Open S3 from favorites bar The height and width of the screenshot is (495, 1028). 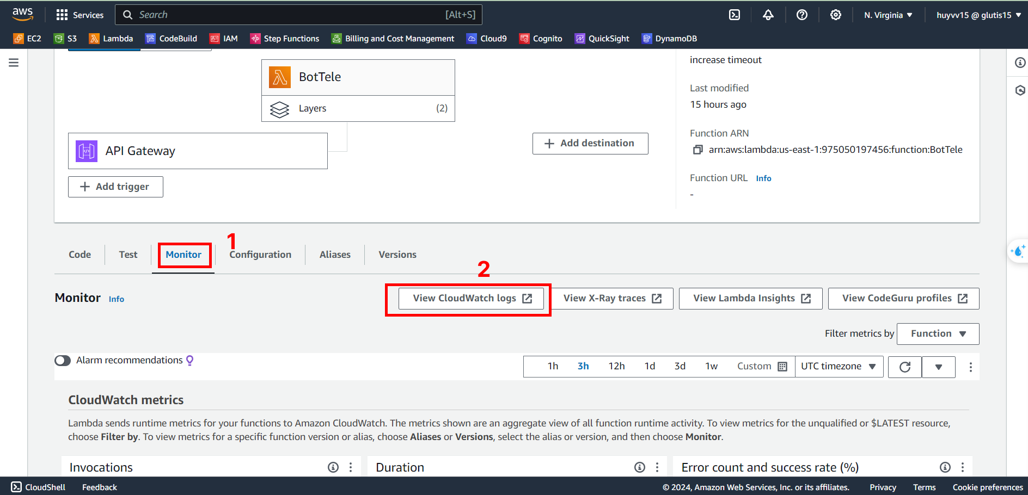pyautogui.click(x=65, y=39)
